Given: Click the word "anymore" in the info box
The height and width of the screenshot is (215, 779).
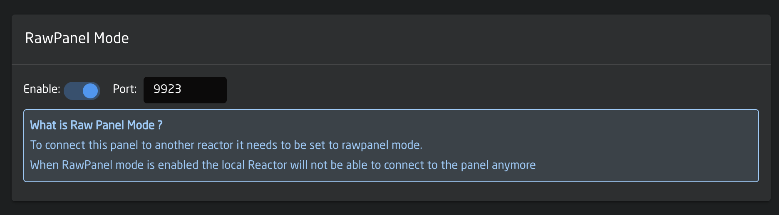Looking at the screenshot, I should (x=514, y=165).
